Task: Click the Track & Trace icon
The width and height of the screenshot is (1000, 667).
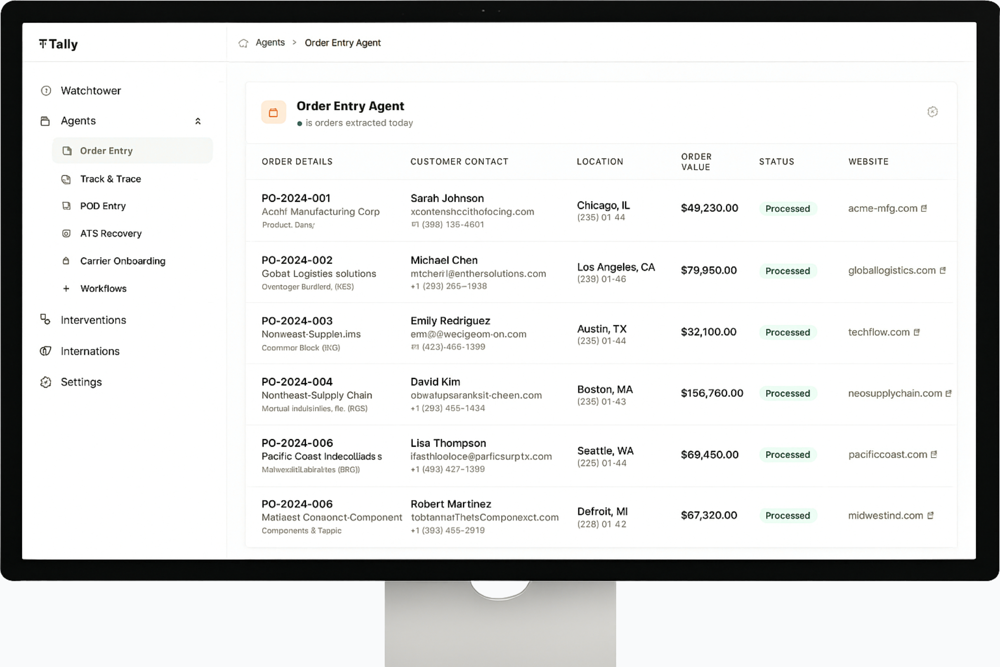Action: pos(66,179)
